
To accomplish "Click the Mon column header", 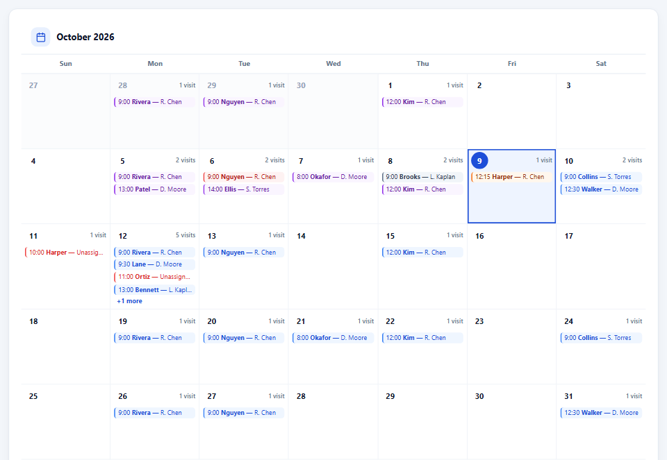I will click(155, 64).
